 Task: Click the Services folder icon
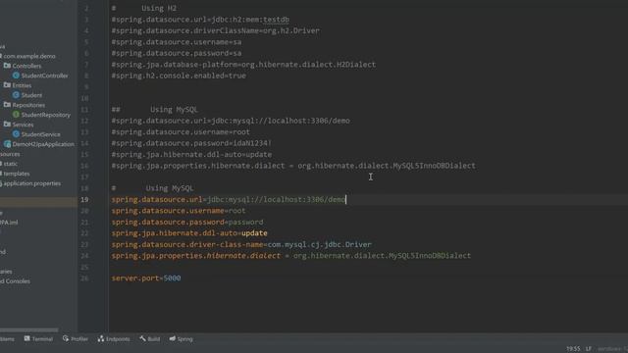[x=7, y=125]
